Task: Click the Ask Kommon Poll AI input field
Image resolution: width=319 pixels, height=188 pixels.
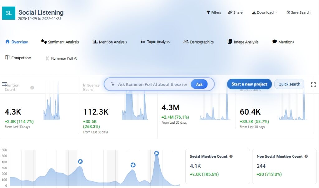Action: point(152,84)
